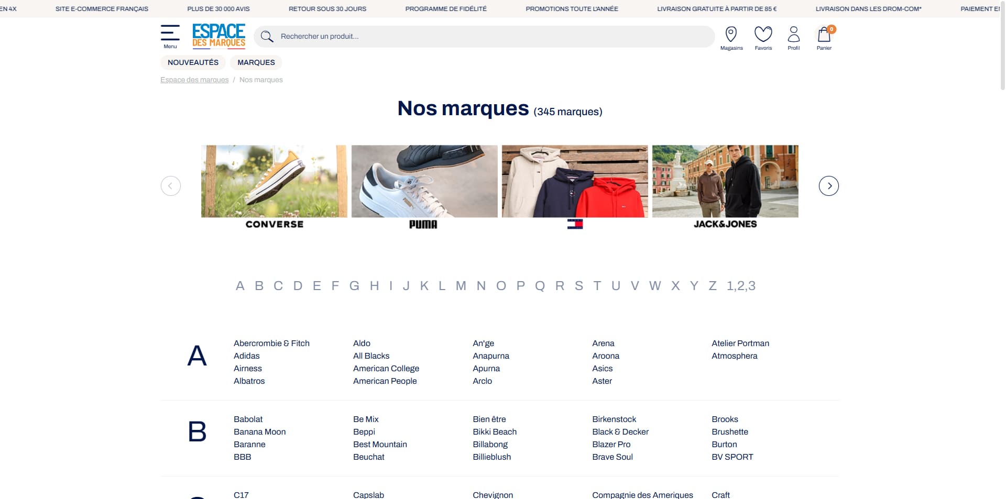
Task: Click the carousel next arrow
Action: click(x=829, y=186)
